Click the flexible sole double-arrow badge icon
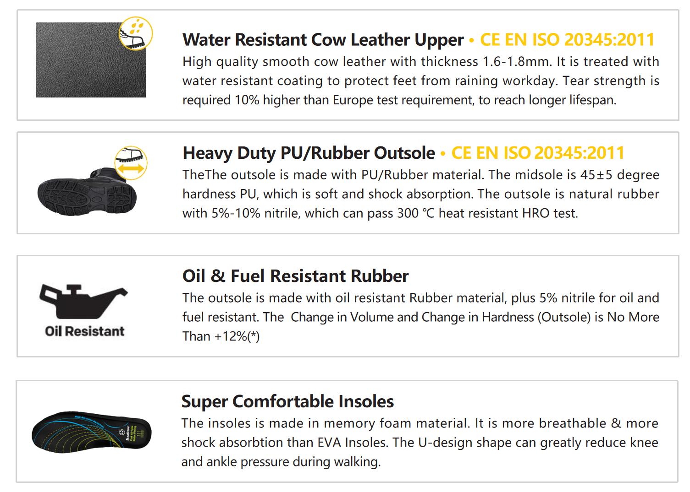This screenshot has height=492, width=690. [131, 162]
